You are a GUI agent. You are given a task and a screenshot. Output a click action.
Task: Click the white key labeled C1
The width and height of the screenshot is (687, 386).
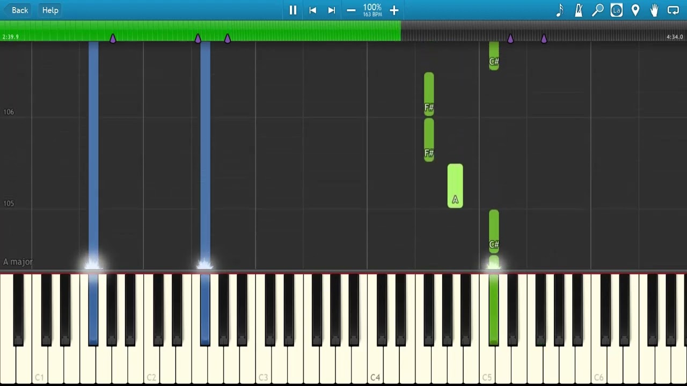click(39, 365)
